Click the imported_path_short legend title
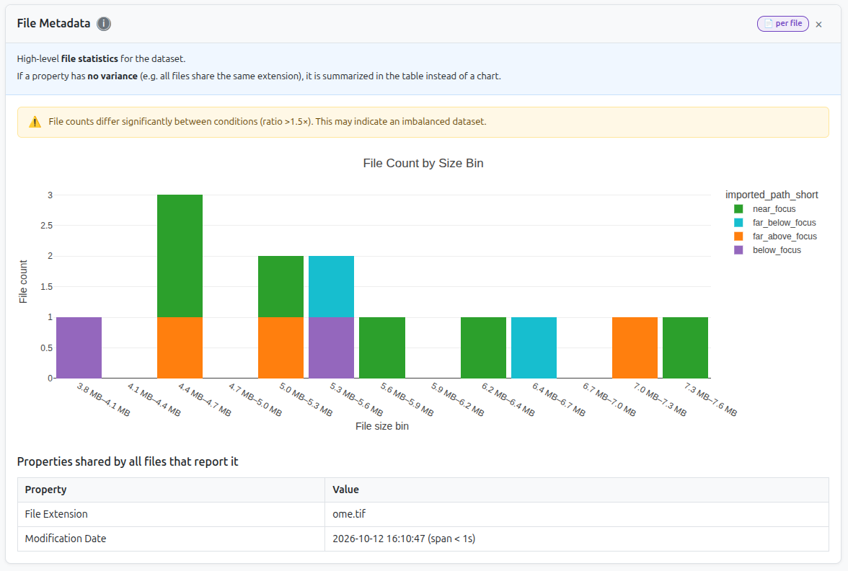The image size is (848, 571). 772,195
